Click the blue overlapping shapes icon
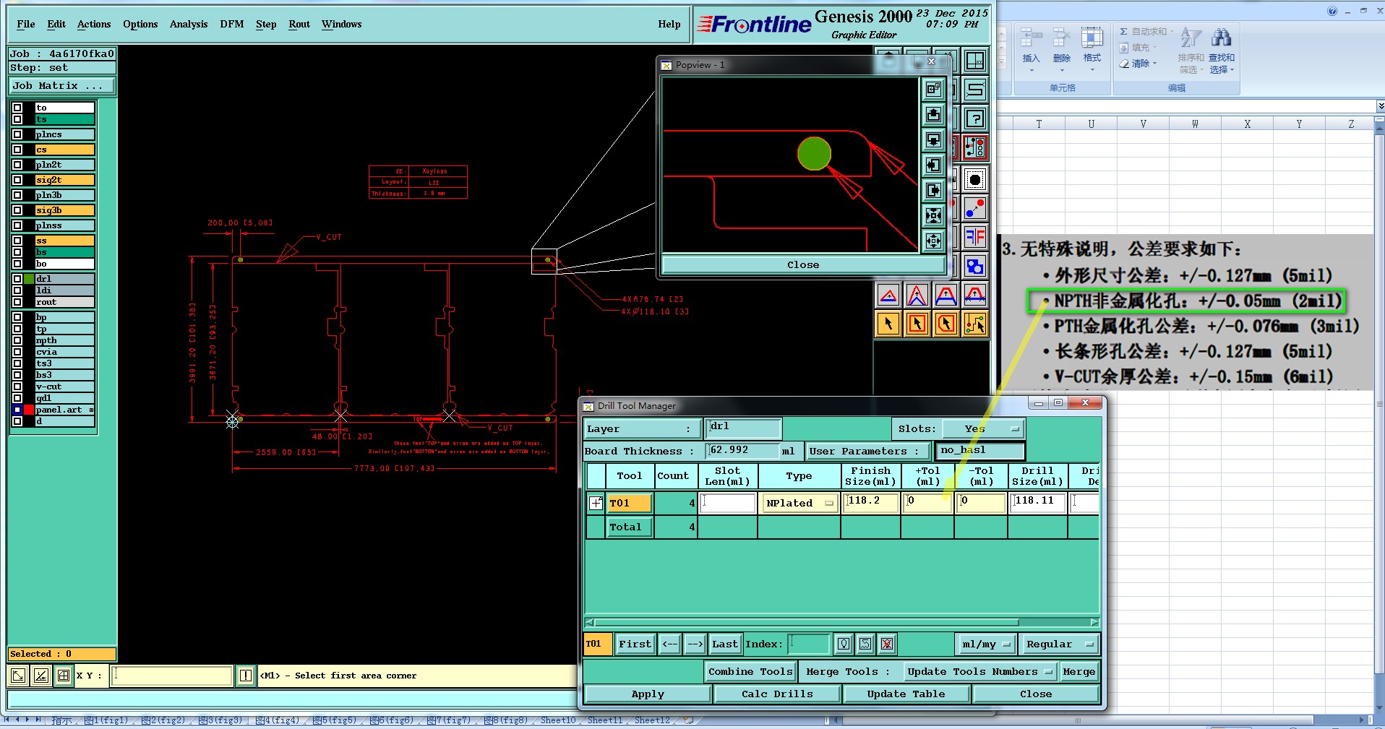The height and width of the screenshot is (729, 1385). (x=975, y=266)
